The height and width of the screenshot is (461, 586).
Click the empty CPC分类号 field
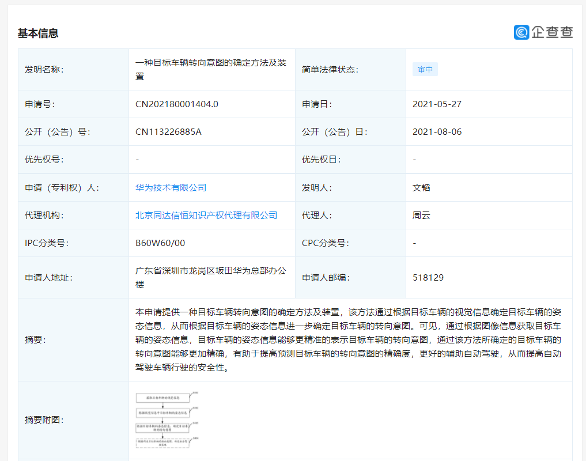click(414, 243)
